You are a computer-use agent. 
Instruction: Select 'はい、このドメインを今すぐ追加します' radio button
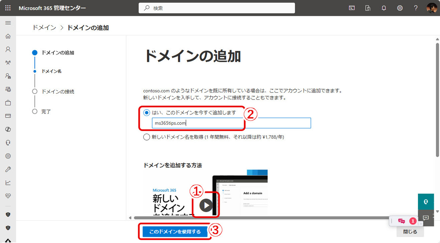point(147,113)
